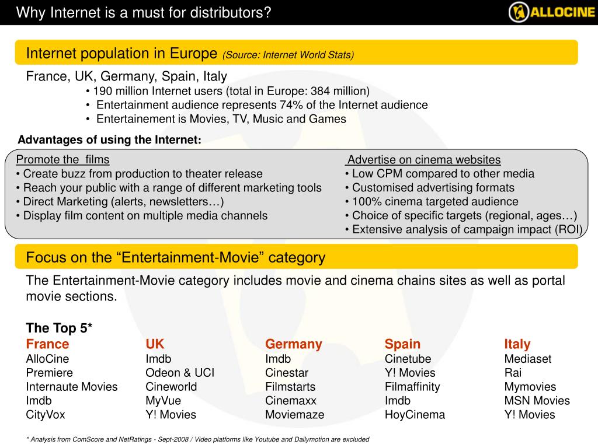Select 'Odeon & UCI' entry
This screenshot has height=448, width=598.
point(180,373)
